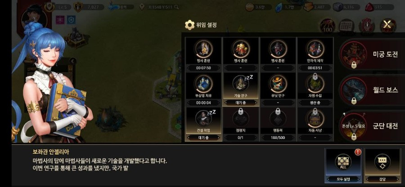Screen dimensions: 405x187
Task: Open the calendar icon near top right
Action: [346, 26]
